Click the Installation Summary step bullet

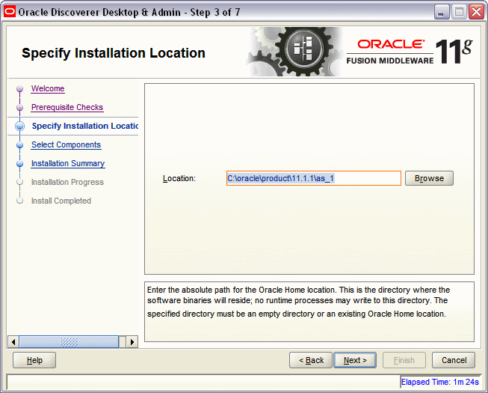[20, 164]
